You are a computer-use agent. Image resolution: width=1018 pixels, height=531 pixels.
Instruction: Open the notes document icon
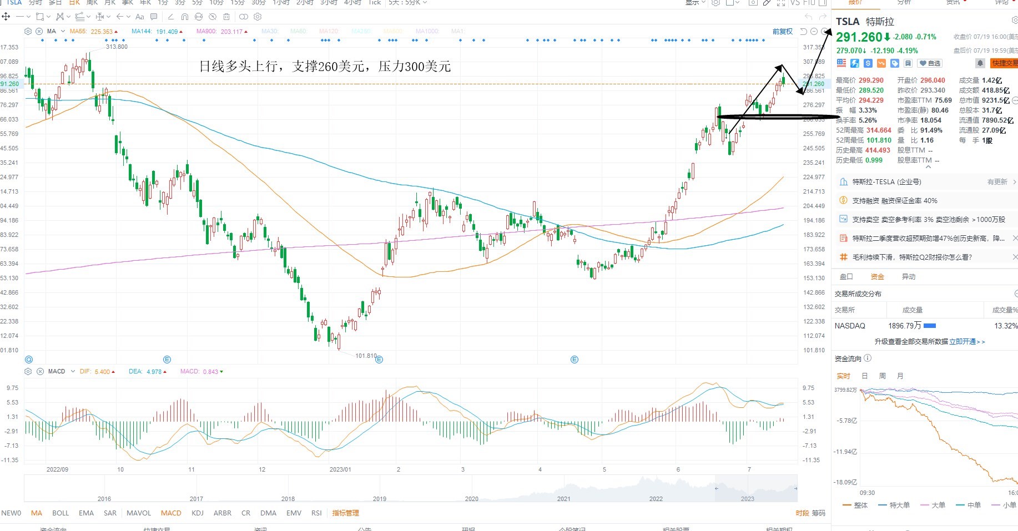908,63
